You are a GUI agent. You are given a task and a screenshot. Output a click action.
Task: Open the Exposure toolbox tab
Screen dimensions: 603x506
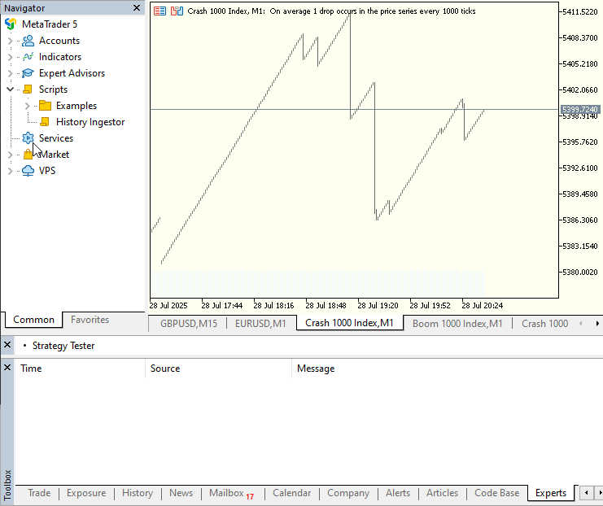(x=86, y=493)
